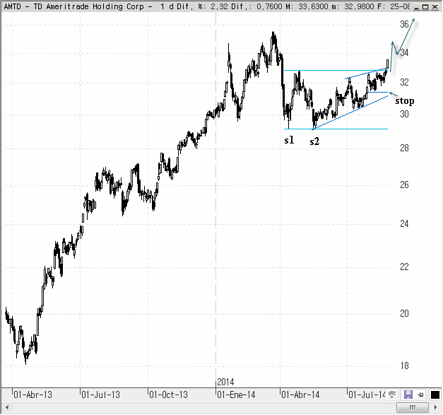Click the '28' price axis label
Screen dimensions: 443x415
[x=404, y=148]
